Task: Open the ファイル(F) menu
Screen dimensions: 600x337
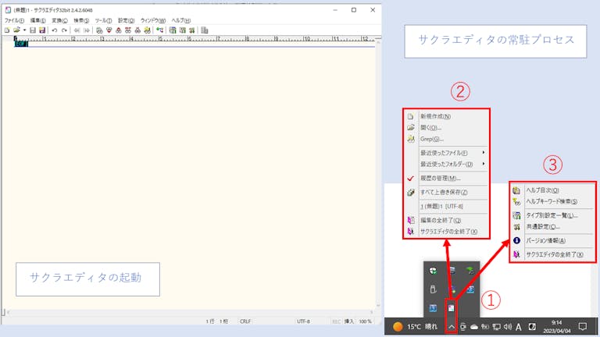Action: coord(14,20)
